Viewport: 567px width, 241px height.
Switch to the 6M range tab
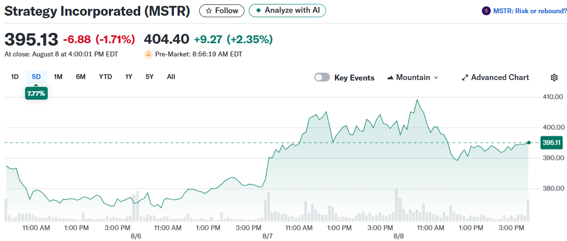pos(81,77)
